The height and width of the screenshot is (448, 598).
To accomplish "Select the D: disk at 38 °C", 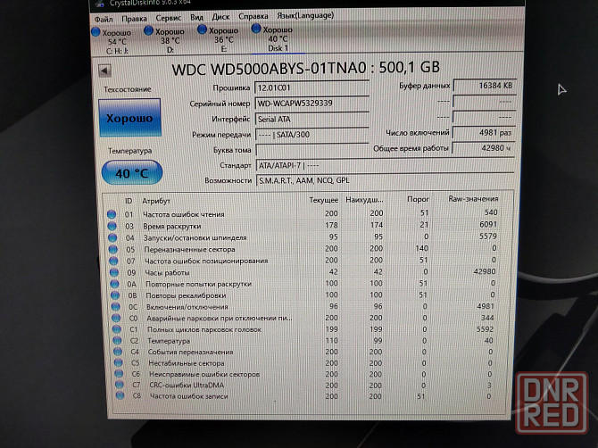I will click(165, 40).
